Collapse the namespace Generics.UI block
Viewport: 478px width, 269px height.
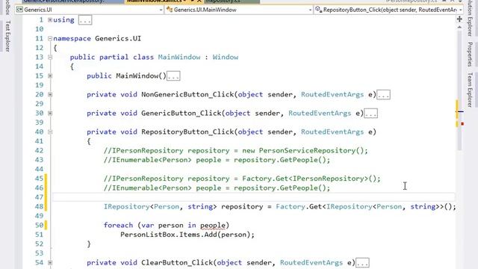(x=50, y=38)
